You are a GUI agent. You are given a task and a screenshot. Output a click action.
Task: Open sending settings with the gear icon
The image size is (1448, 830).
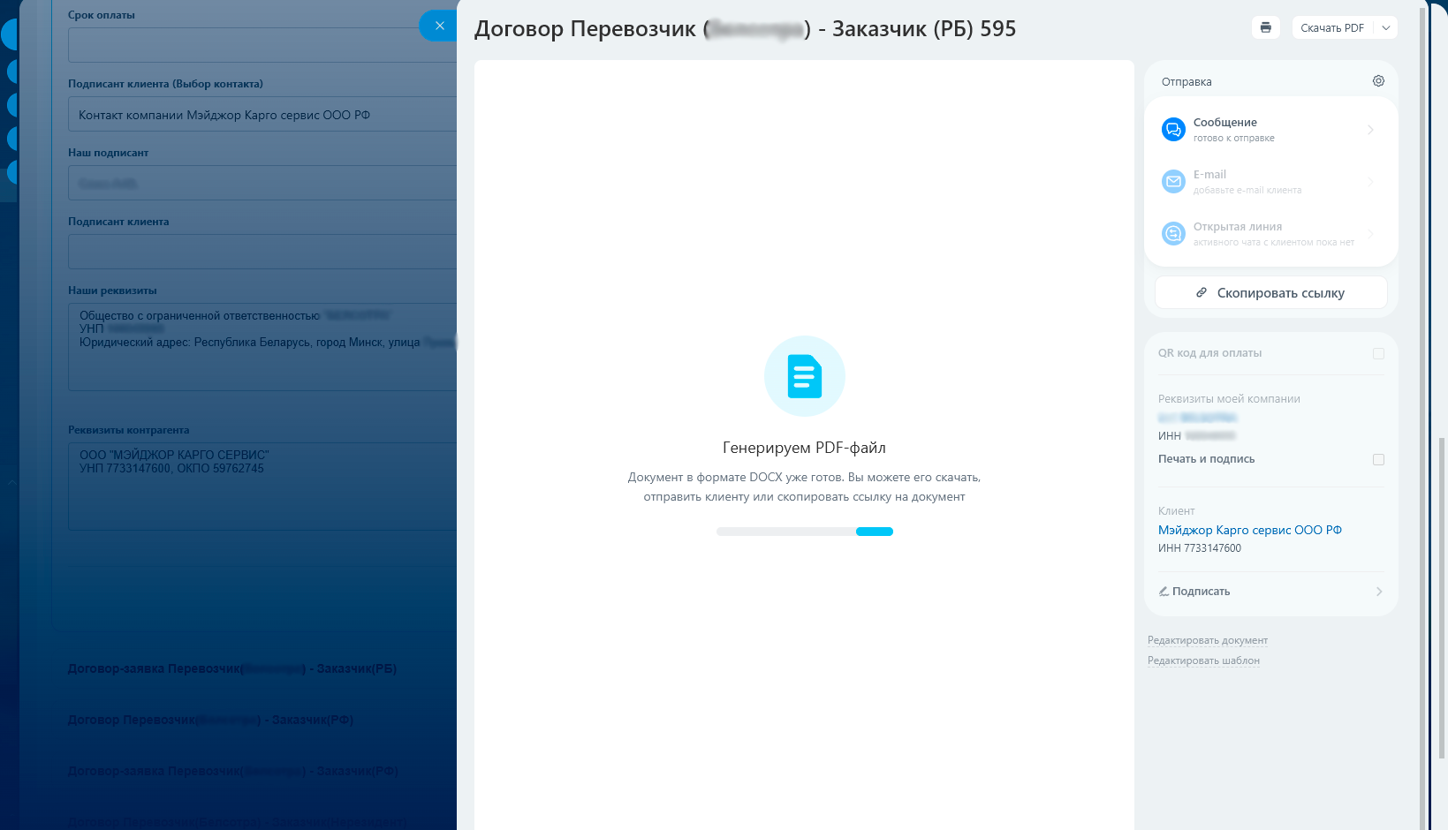[x=1378, y=81]
